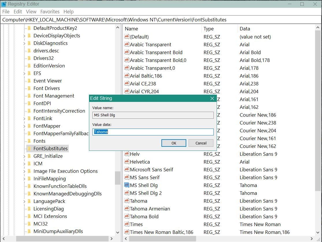Click the string icon for Tahoma Armenian
The width and height of the screenshot is (322, 242).
click(x=127, y=209)
